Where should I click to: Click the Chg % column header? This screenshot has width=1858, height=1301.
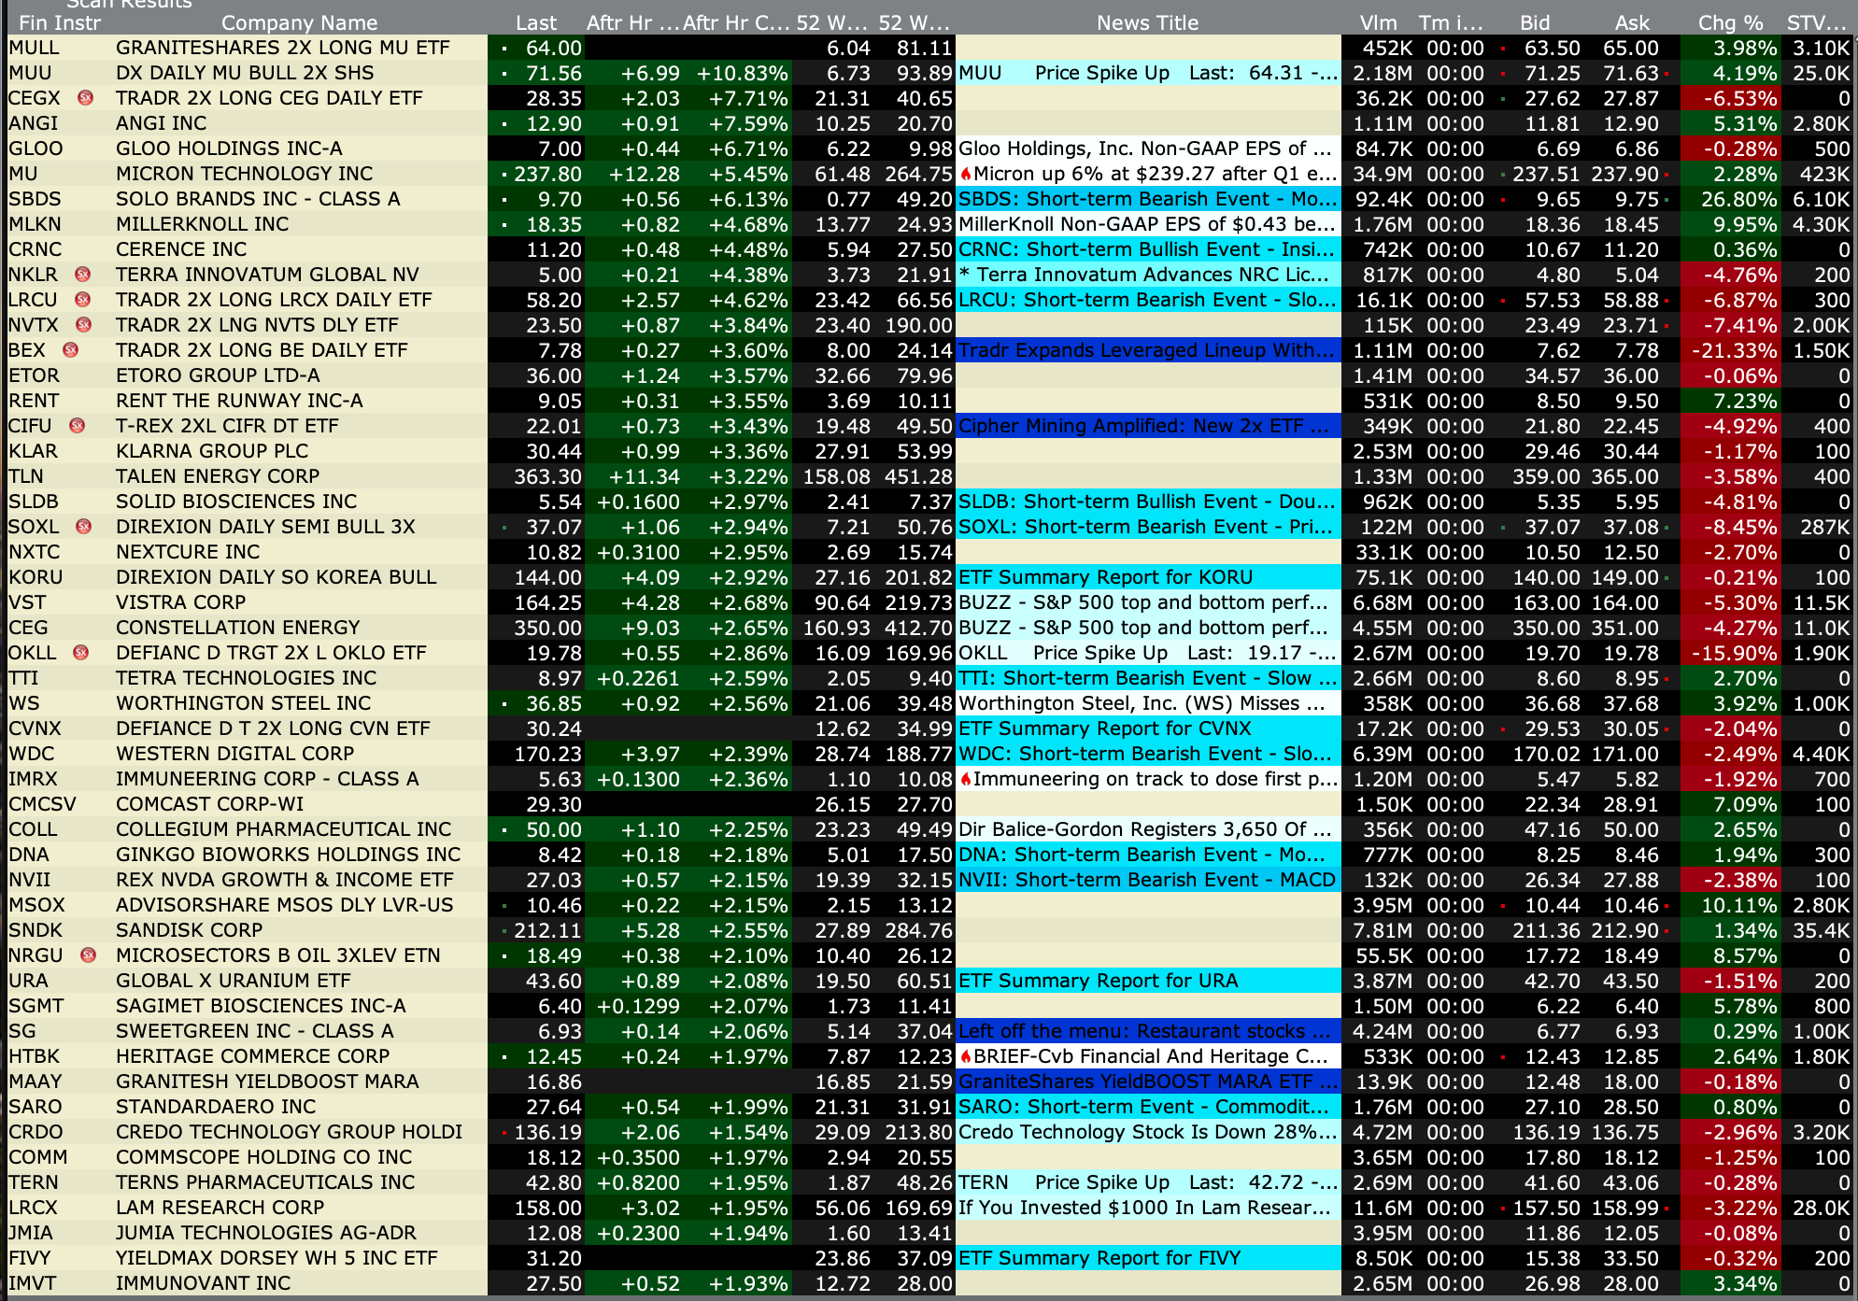point(1729,22)
